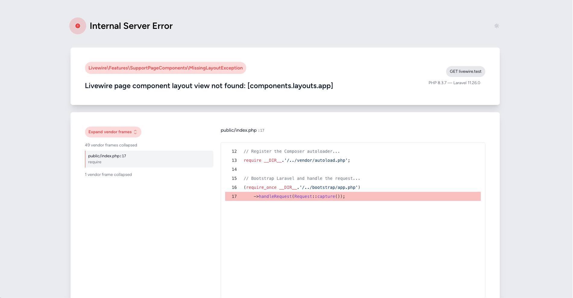Click the '1 vendor frame collapsed' text

pyautogui.click(x=108, y=174)
